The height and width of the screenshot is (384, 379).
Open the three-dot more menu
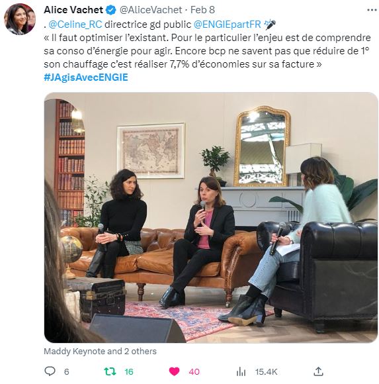(x=372, y=10)
